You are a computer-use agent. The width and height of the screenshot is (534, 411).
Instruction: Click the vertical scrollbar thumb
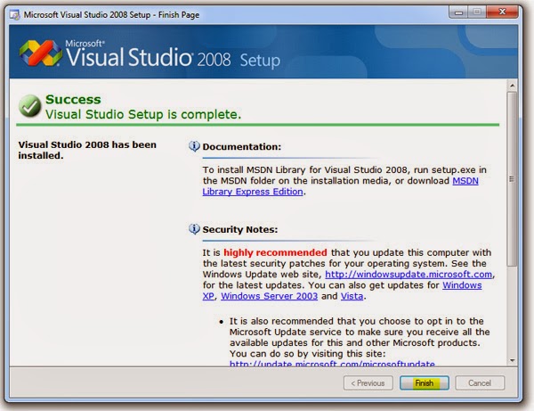512,178
